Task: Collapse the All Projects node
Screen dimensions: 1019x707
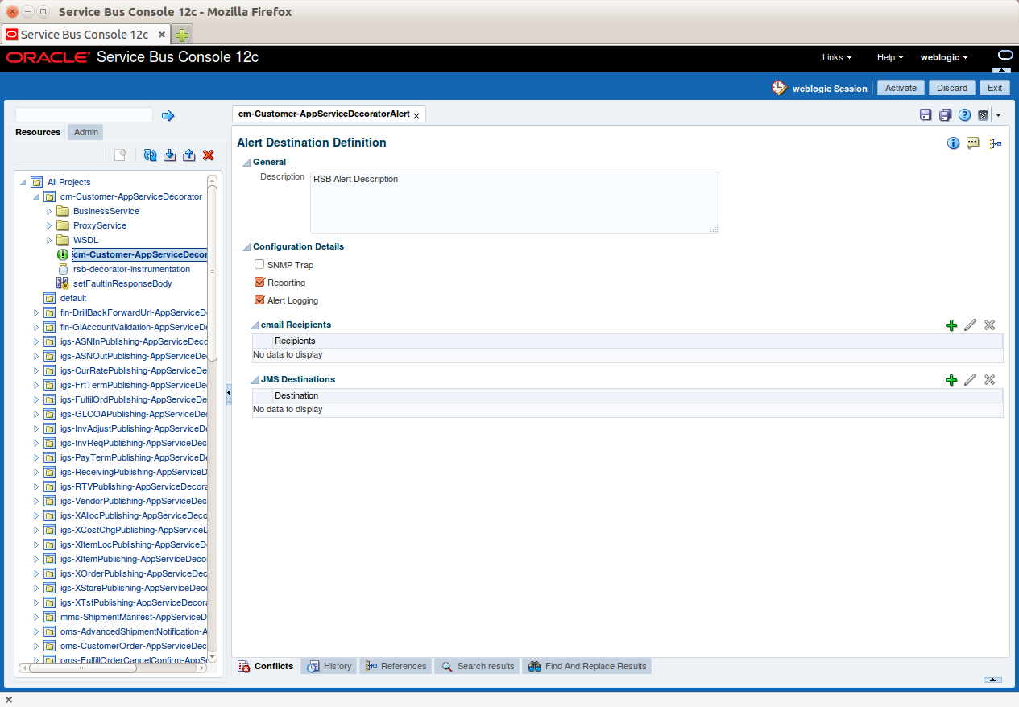Action: point(23,182)
